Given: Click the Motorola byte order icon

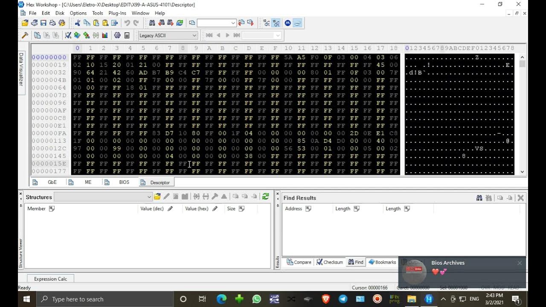Looking at the screenshot, I should [x=288, y=23].
